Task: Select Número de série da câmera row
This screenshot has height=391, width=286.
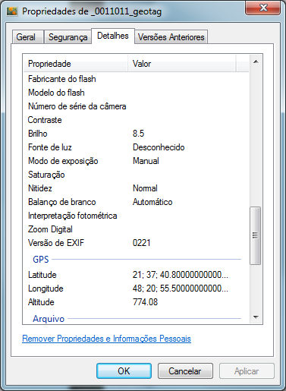Action: click(x=136, y=106)
